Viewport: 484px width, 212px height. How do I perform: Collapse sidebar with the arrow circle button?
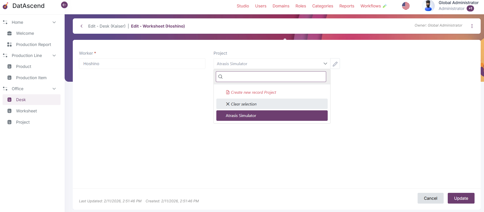pyautogui.click(x=64, y=5)
